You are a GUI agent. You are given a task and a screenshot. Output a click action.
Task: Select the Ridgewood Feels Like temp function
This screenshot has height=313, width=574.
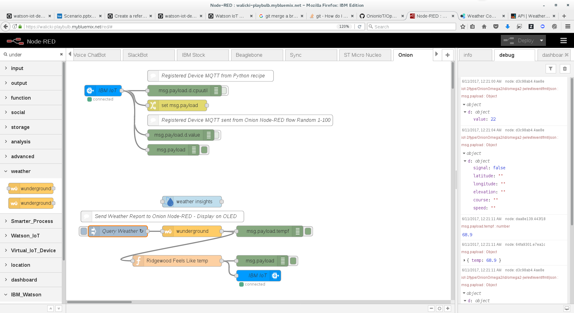(x=177, y=261)
